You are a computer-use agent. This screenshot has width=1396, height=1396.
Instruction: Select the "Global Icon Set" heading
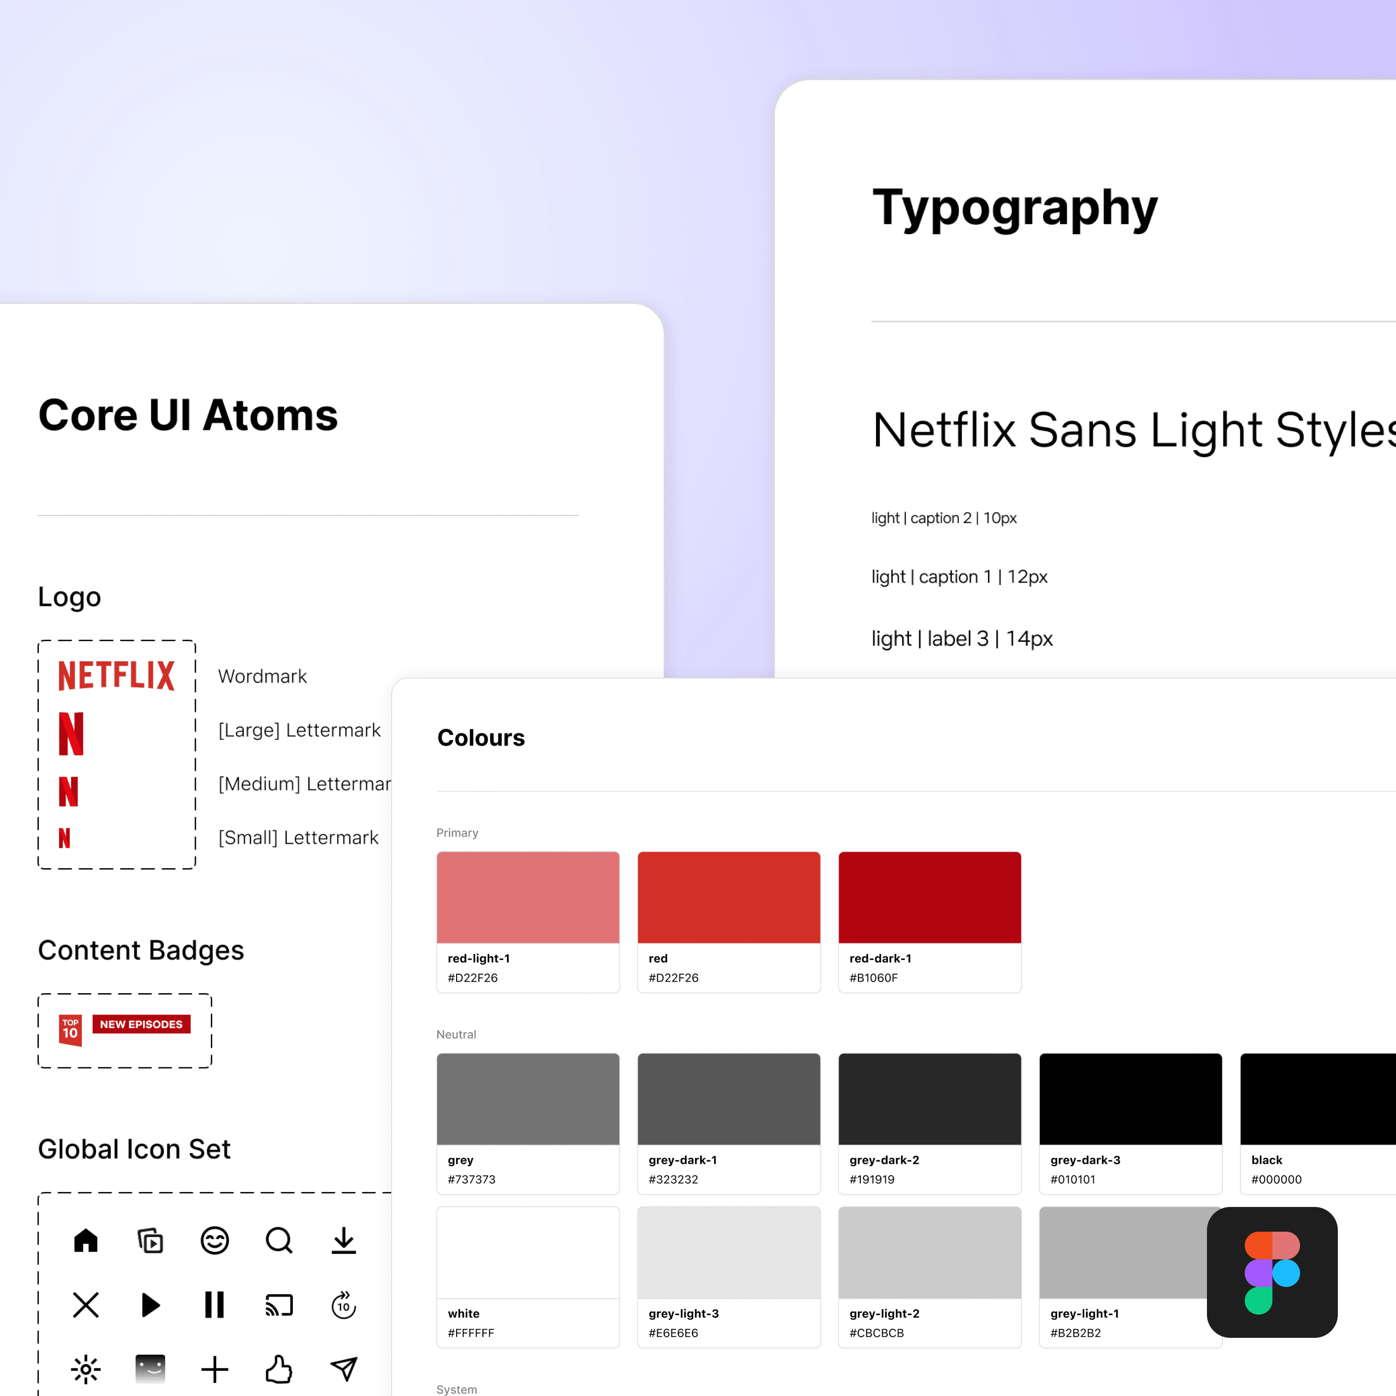click(134, 1149)
